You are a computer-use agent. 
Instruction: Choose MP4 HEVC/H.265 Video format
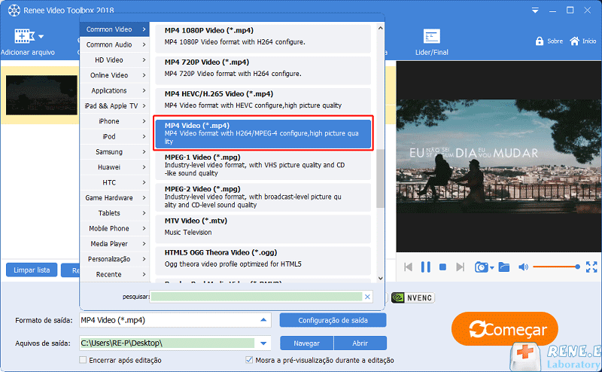263,102
